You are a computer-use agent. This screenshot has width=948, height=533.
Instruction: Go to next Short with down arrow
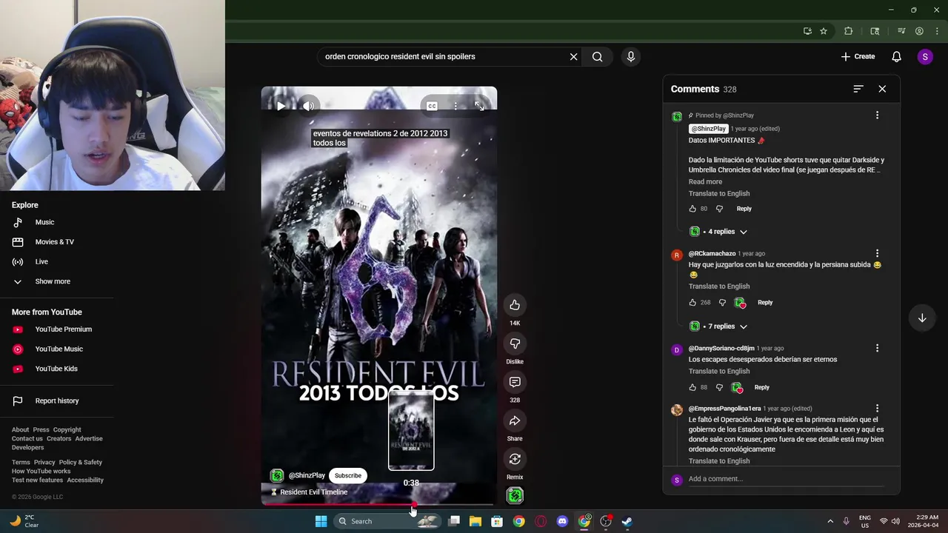pos(922,318)
